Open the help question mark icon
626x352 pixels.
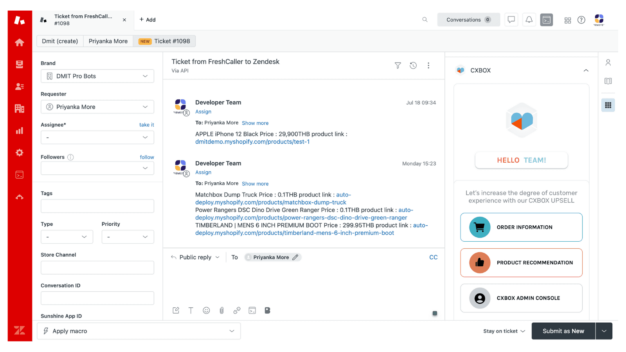tap(581, 20)
